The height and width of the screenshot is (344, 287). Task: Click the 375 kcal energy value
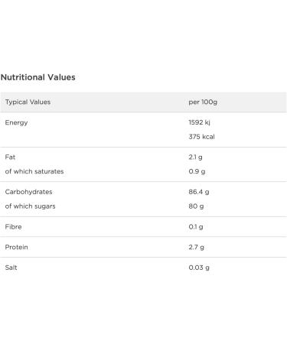(201, 137)
